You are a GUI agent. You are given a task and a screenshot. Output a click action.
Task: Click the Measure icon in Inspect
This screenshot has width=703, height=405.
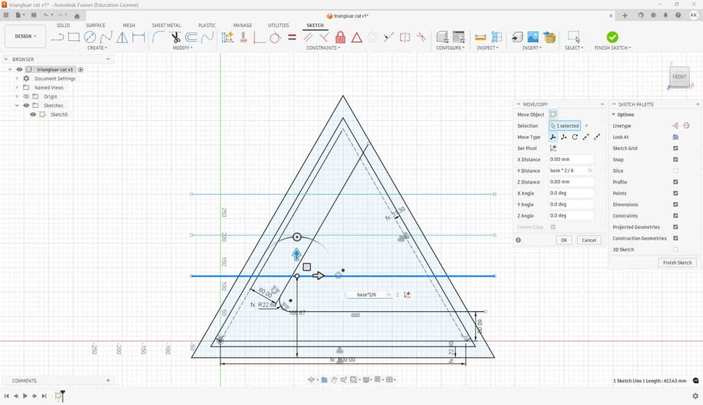pyautogui.click(x=480, y=38)
